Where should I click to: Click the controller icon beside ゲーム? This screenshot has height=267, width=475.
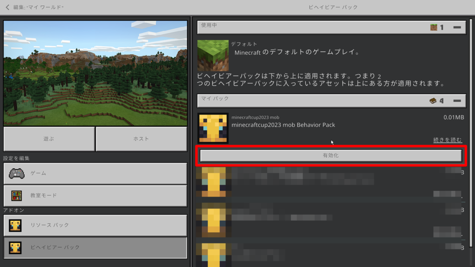click(17, 173)
